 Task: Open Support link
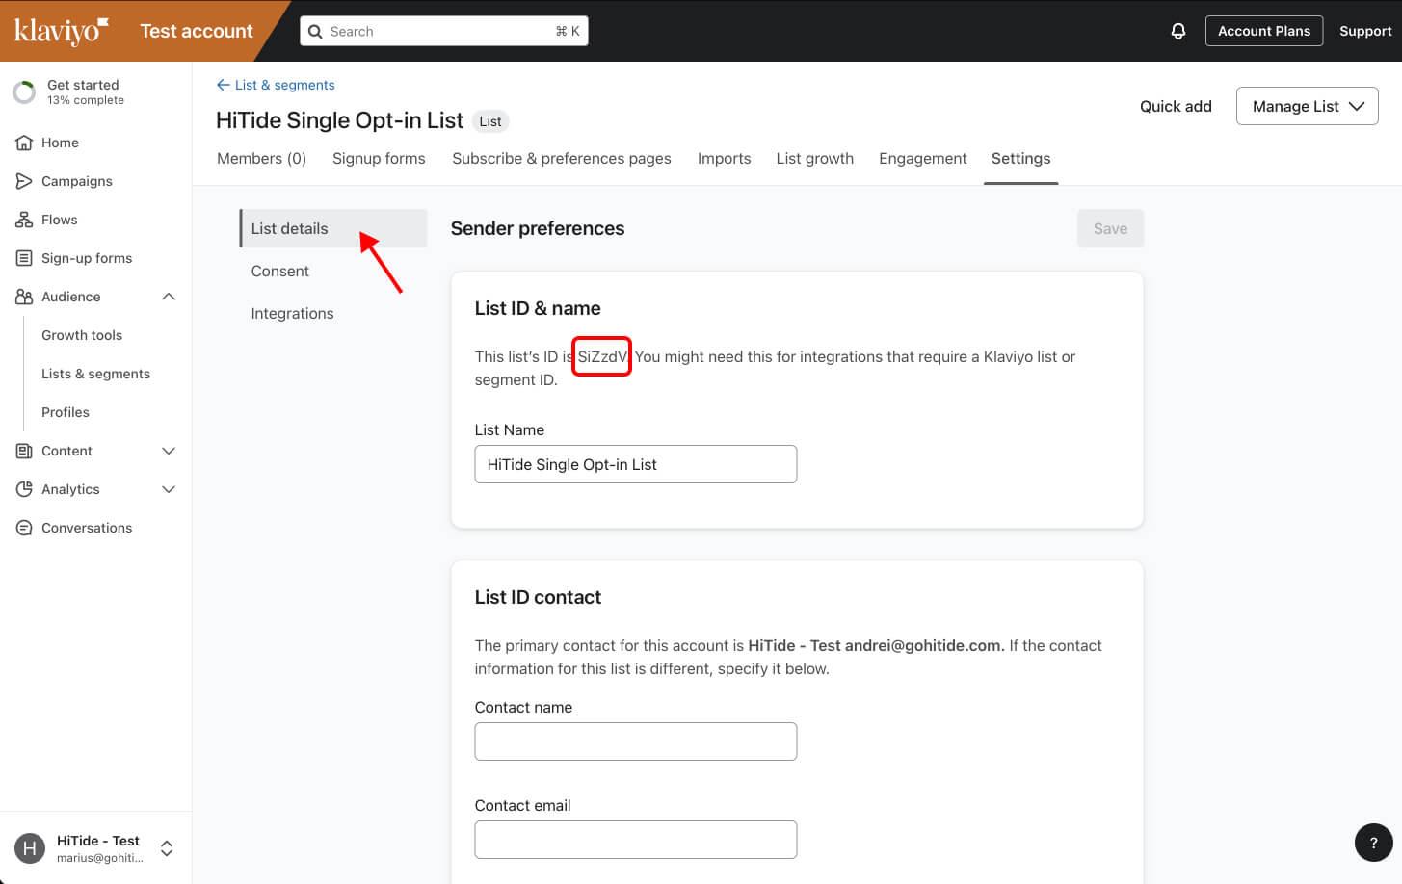point(1365,31)
